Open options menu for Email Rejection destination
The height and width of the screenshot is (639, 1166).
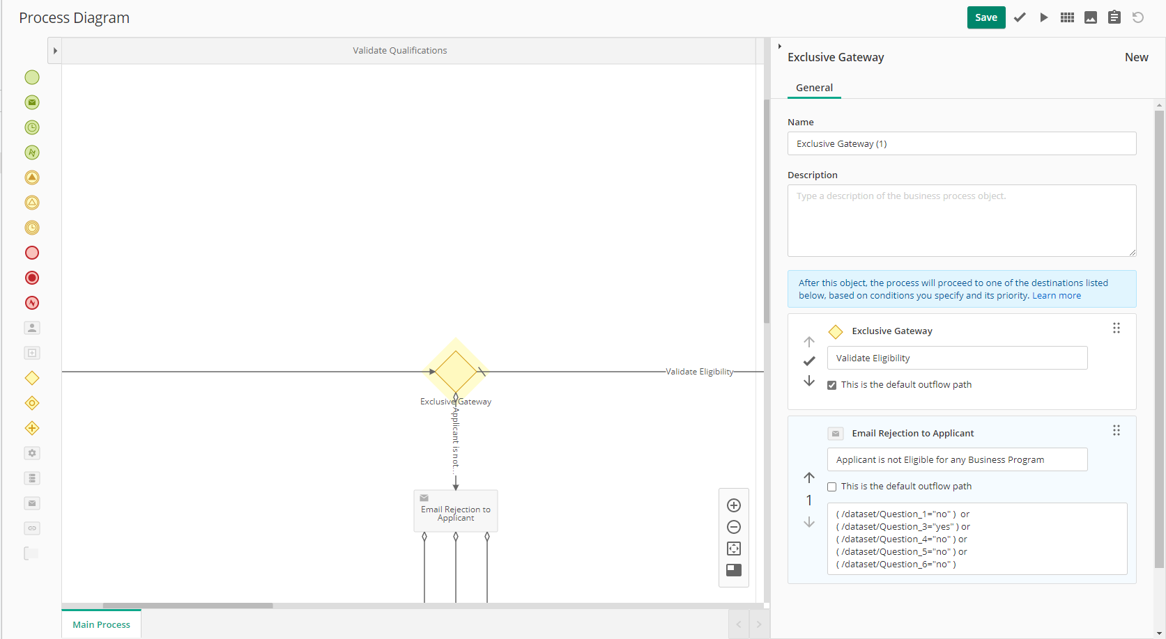tap(1116, 431)
